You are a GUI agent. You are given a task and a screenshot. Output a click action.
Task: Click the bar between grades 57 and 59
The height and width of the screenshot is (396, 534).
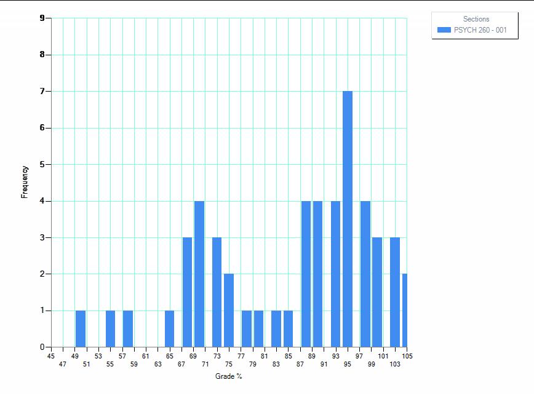coord(128,328)
